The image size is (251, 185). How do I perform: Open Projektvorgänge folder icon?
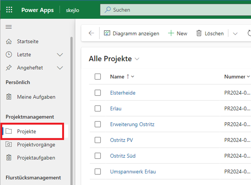[9, 145]
